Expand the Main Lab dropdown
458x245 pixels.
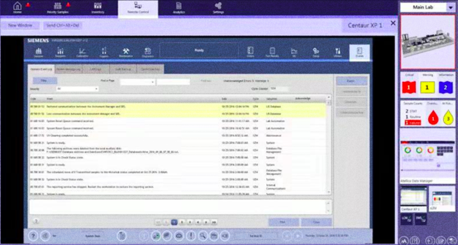coord(450,7)
